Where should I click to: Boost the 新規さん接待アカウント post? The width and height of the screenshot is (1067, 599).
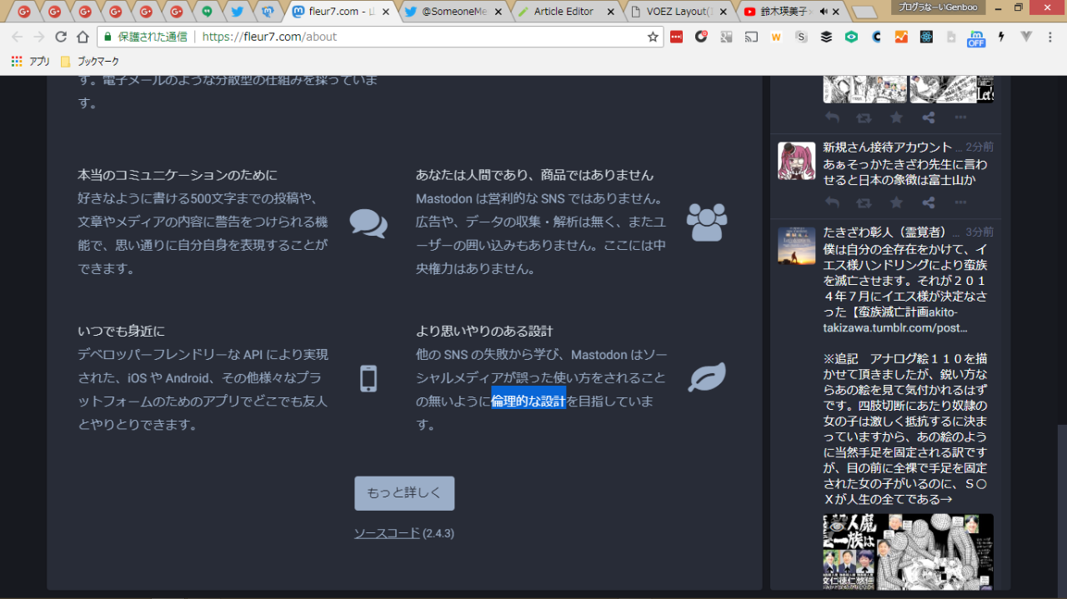click(864, 202)
